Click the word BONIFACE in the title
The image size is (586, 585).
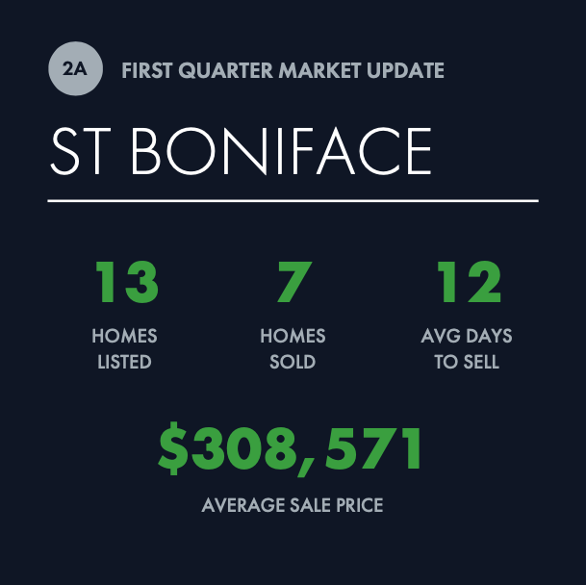(x=281, y=151)
